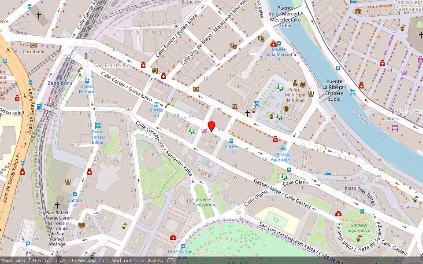Click the red location pin marker
Viewport: 423px width, 264px height.
211,126
